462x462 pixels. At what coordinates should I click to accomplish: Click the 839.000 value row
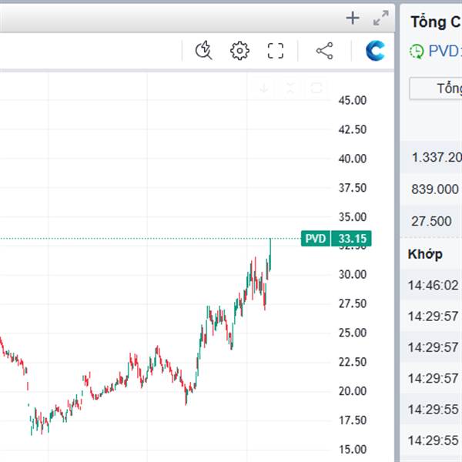[x=435, y=189]
